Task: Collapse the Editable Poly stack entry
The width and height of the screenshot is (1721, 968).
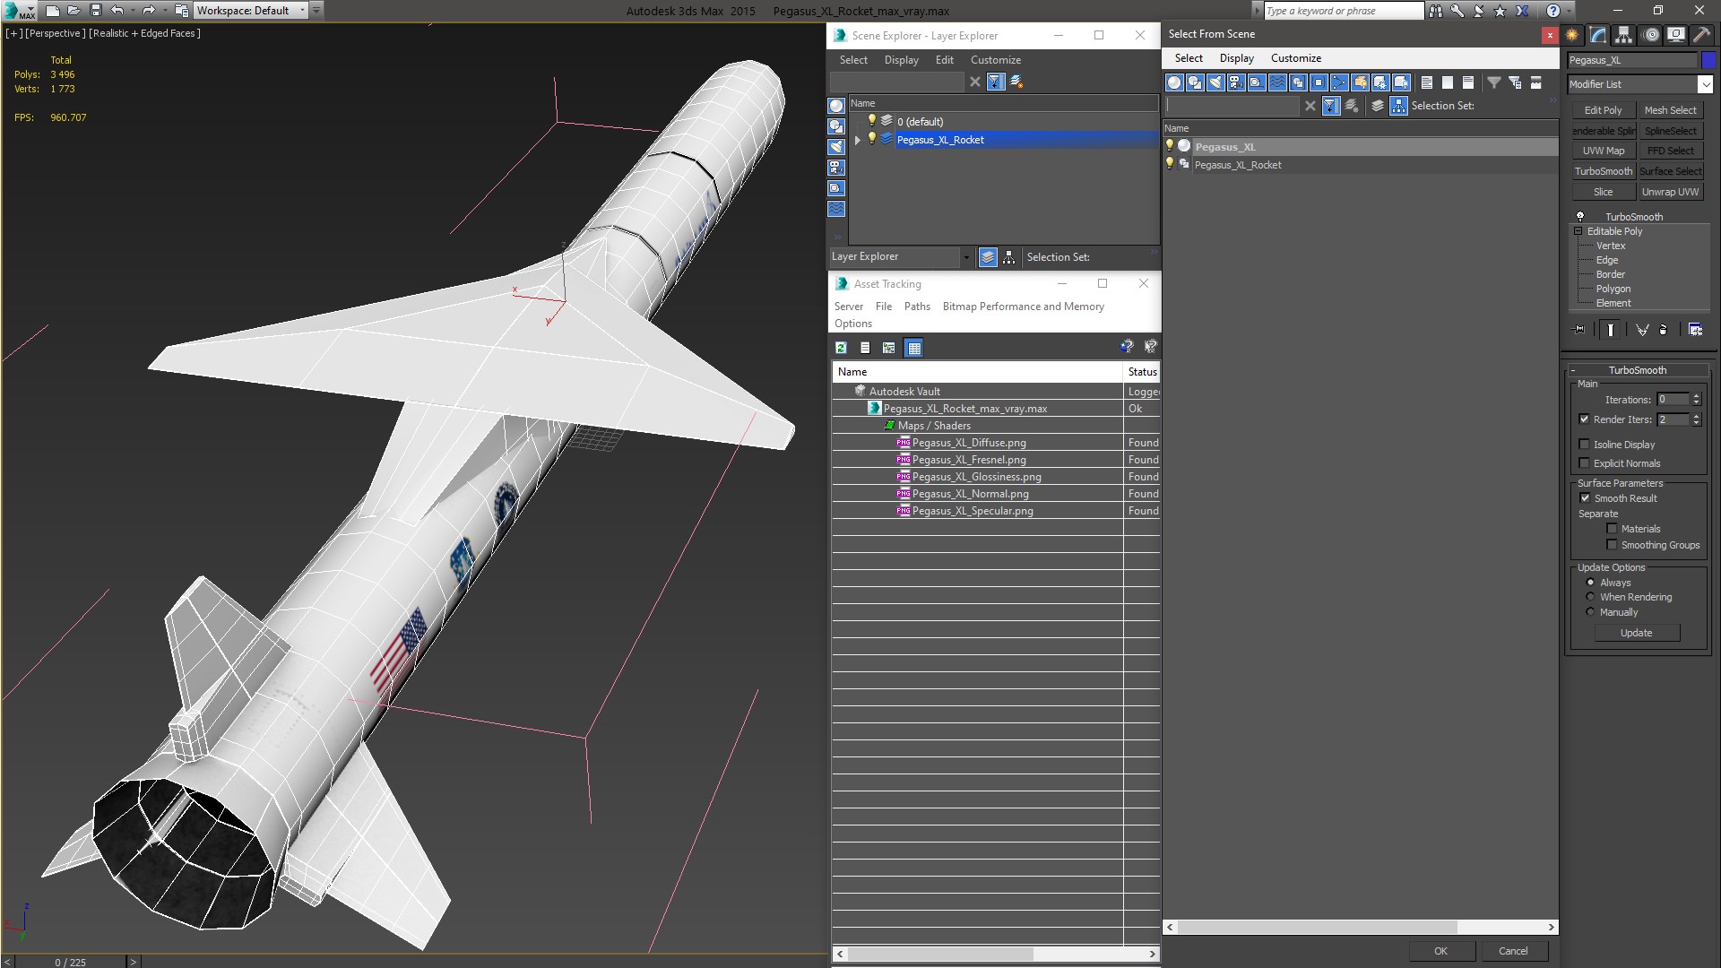Action: pos(1578,231)
